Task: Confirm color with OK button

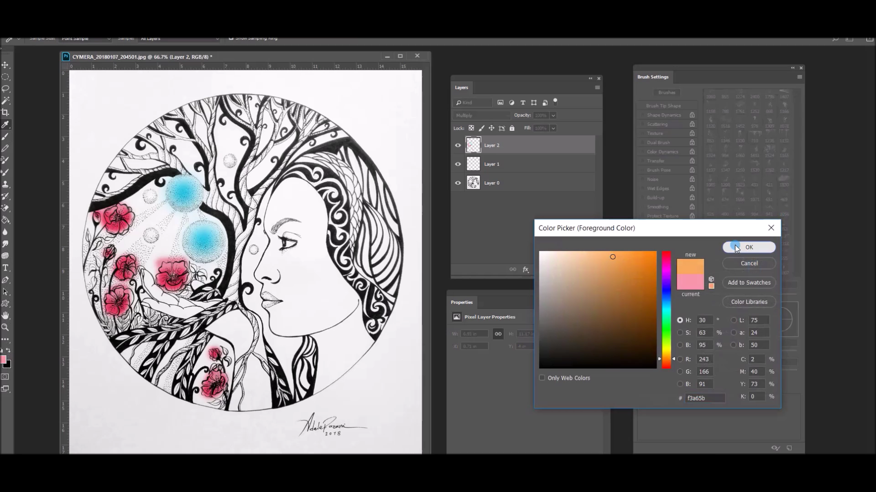Action: coord(749,247)
